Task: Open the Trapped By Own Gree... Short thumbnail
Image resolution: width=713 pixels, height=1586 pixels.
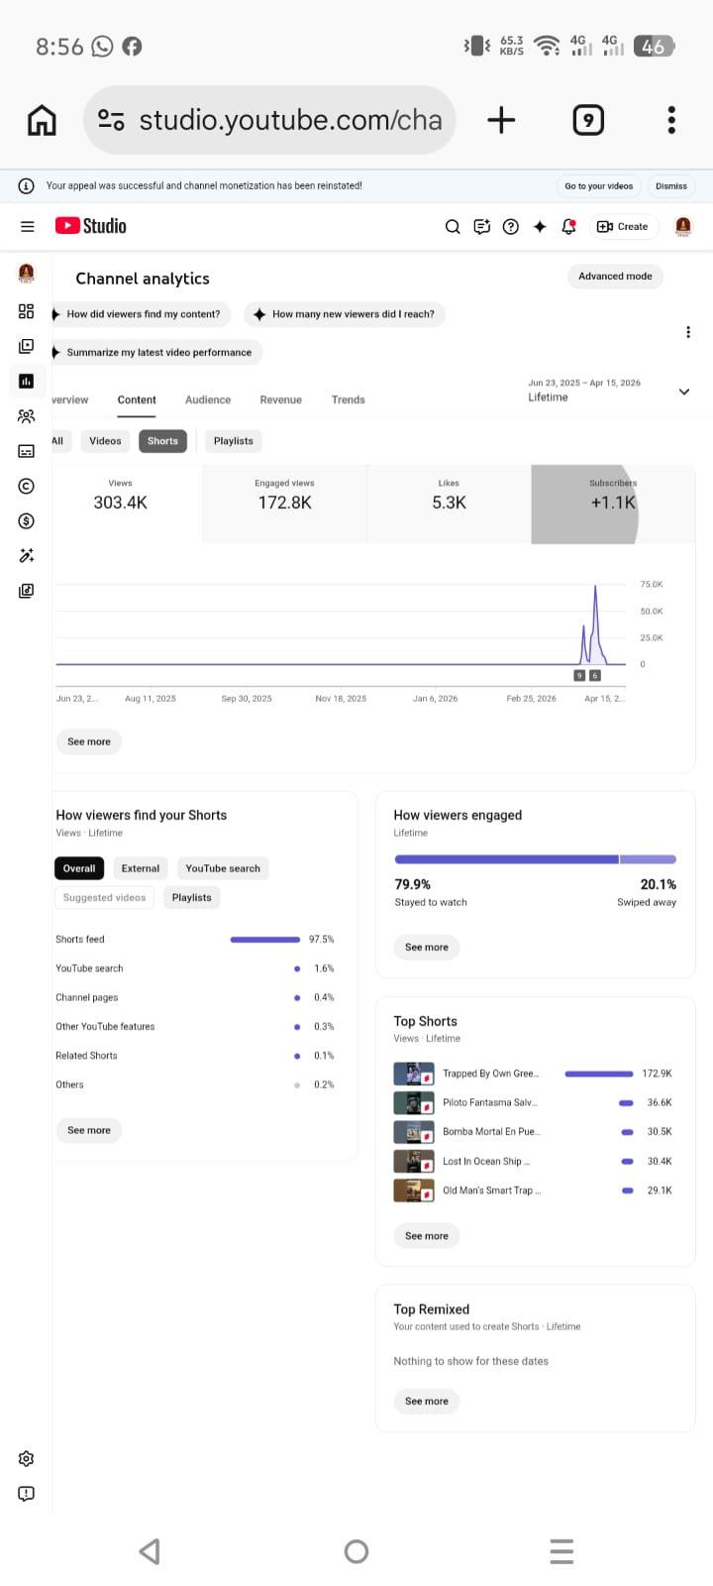Action: pos(413,1074)
